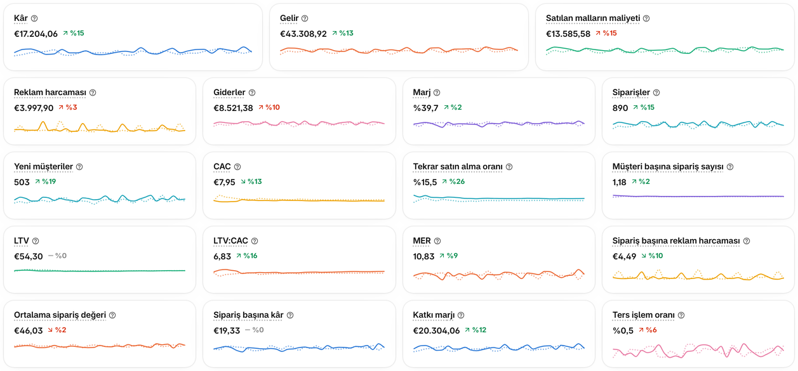Click the question mark icon next to Giderler
This screenshot has width=798, height=371.
pyautogui.click(x=252, y=93)
